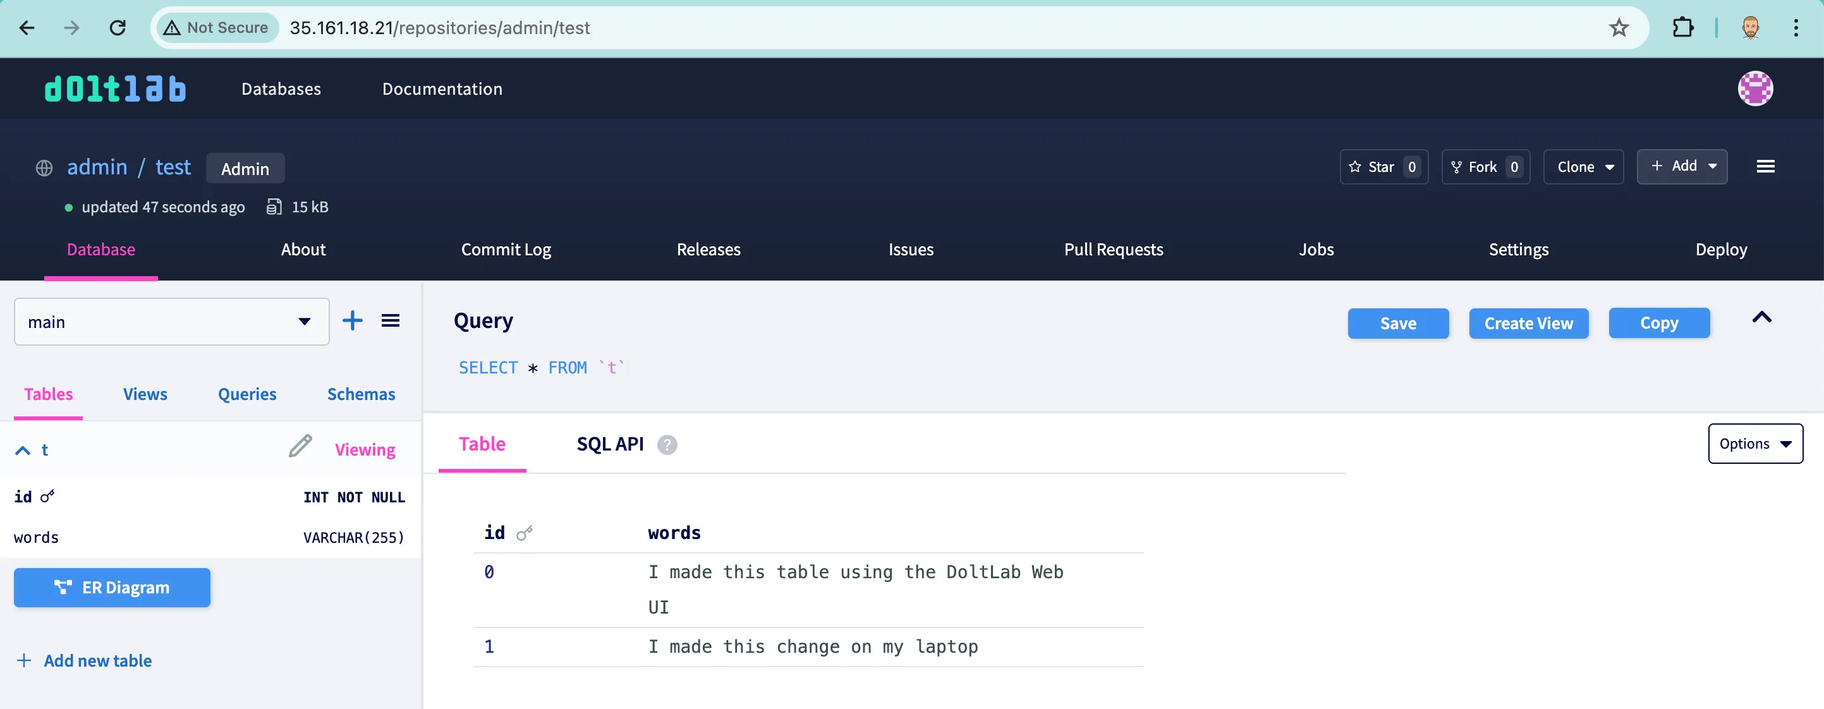The image size is (1824, 709).
Task: Click the plus icon to create new branch
Action: [x=352, y=321]
